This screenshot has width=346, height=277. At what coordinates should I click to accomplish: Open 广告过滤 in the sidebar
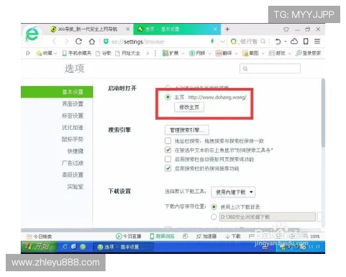73,163
